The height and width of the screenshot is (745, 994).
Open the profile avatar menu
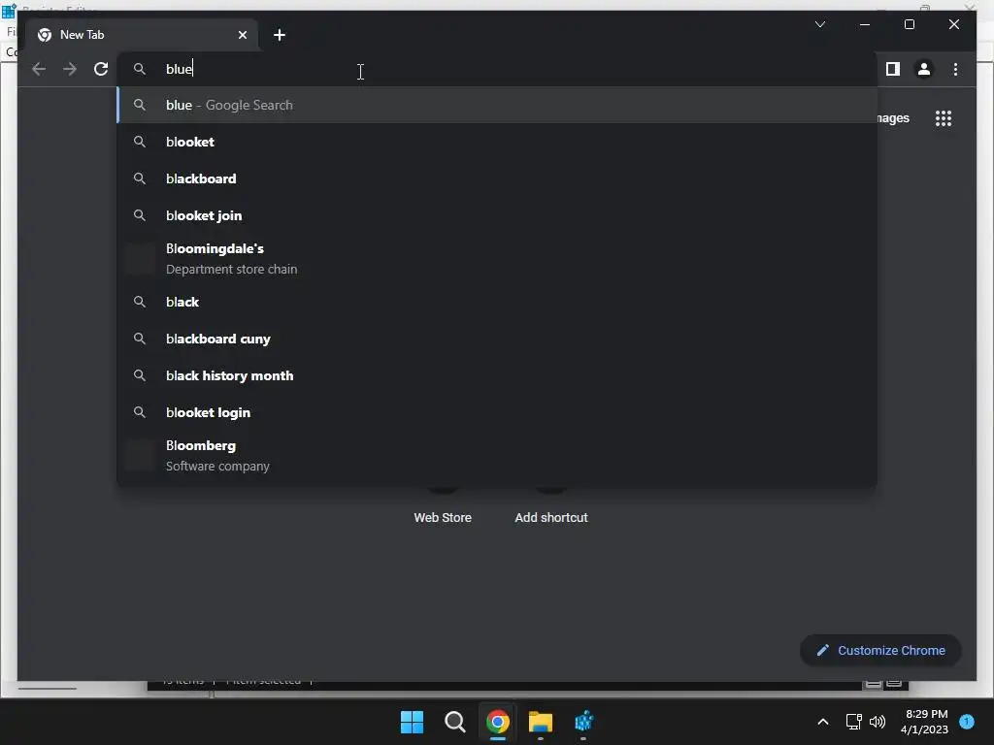(x=924, y=69)
